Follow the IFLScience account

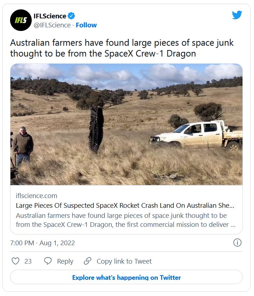(x=86, y=25)
